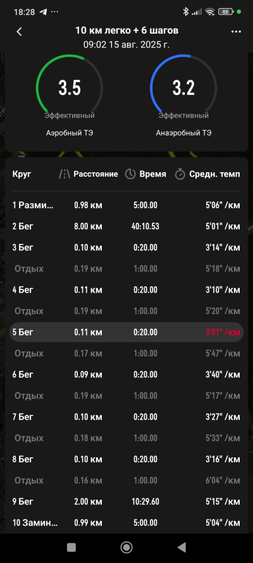Tap the Android triangle back button

tap(182, 547)
